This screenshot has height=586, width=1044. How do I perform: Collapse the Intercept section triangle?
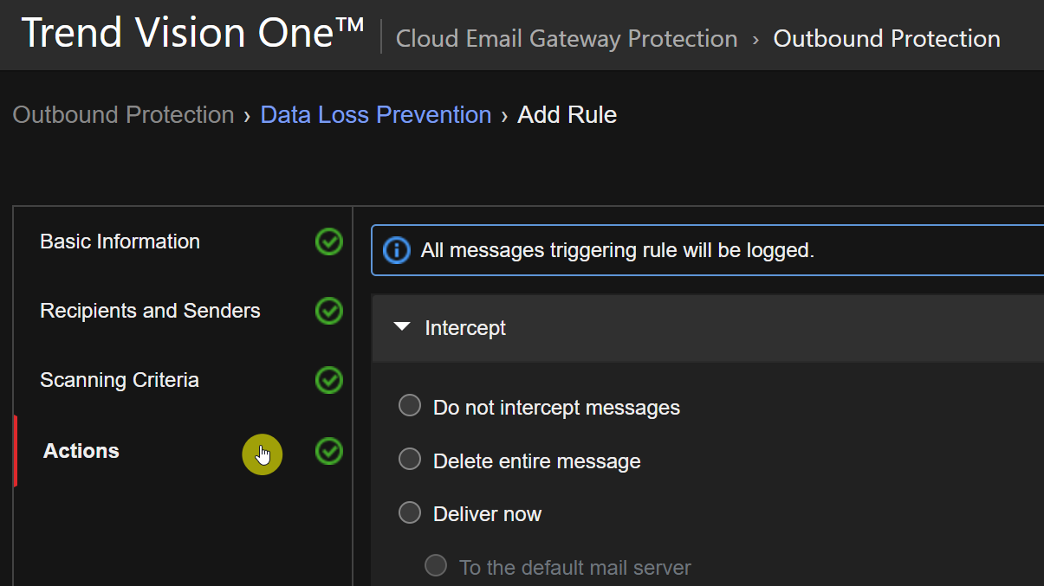tap(401, 328)
